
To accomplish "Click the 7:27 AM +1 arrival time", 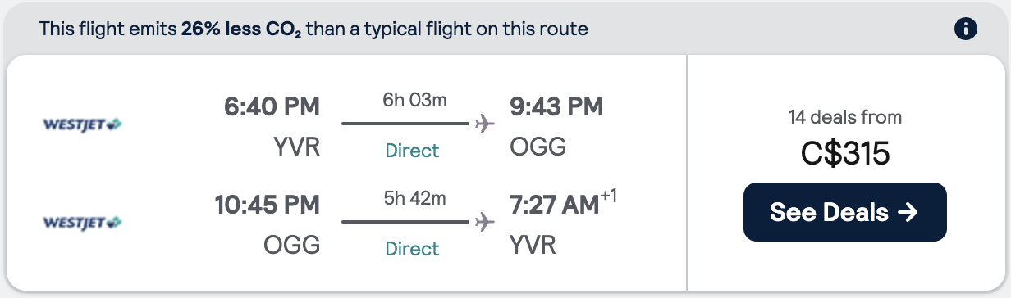I will coord(563,205).
